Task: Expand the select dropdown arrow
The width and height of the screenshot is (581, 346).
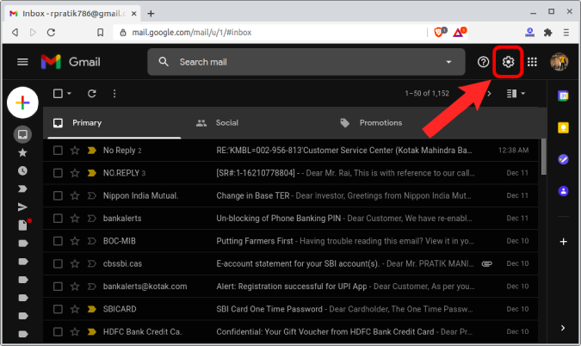Action: pos(70,94)
